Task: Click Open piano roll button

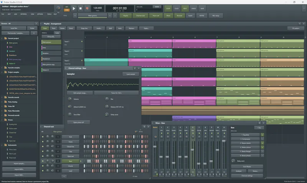Action: [79, 122]
